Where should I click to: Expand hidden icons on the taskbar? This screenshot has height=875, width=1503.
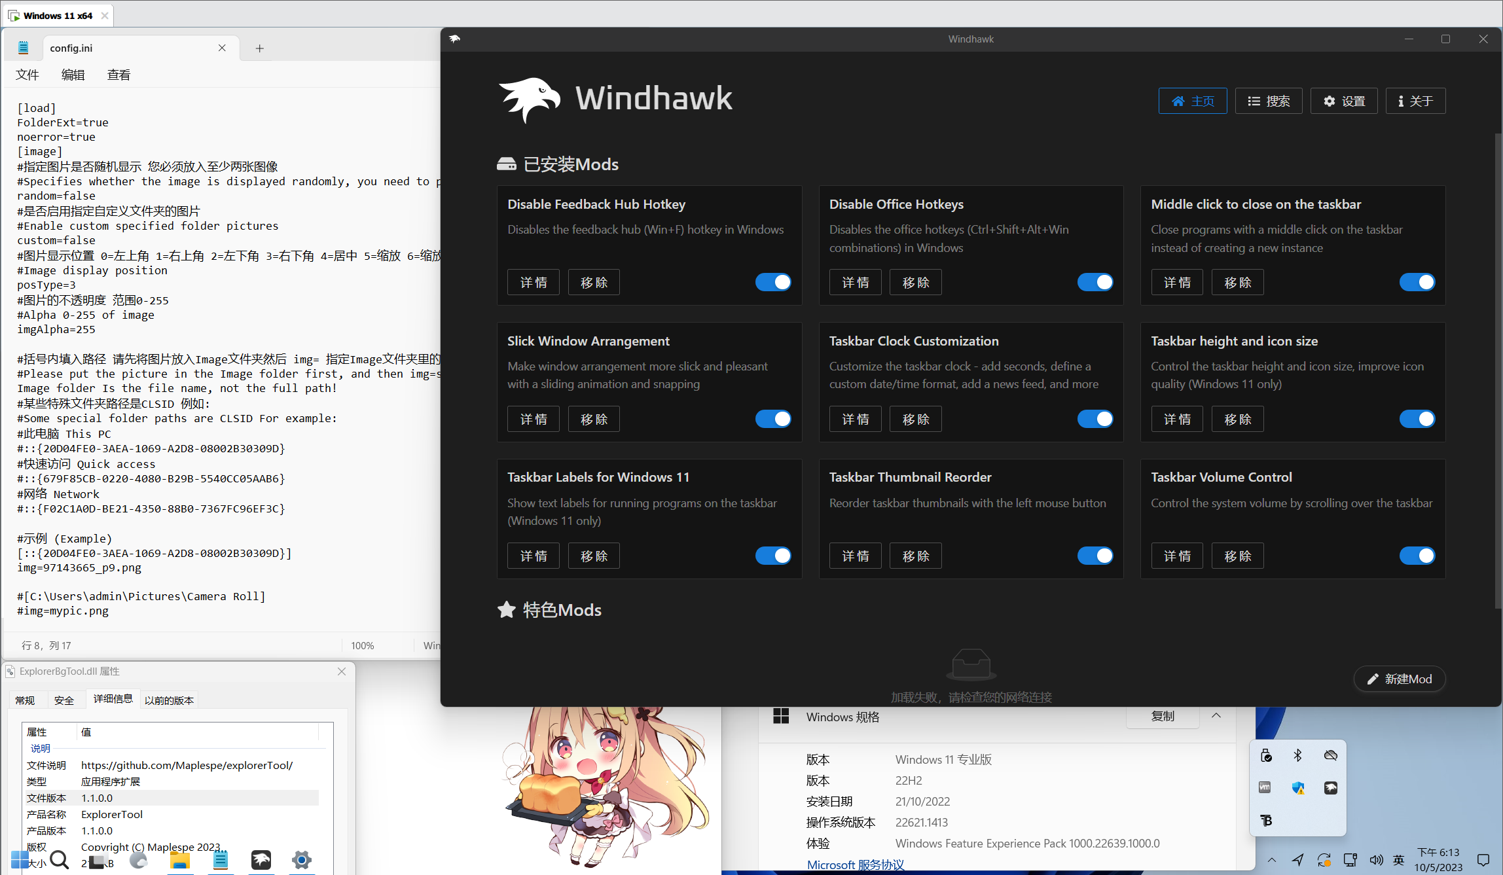[1271, 860]
